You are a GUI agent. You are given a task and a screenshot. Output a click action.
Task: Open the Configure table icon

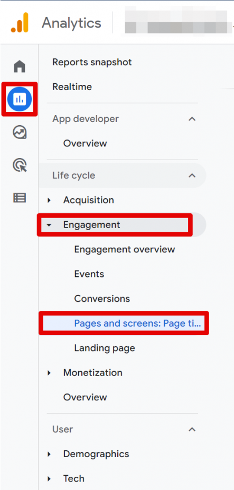click(20, 197)
